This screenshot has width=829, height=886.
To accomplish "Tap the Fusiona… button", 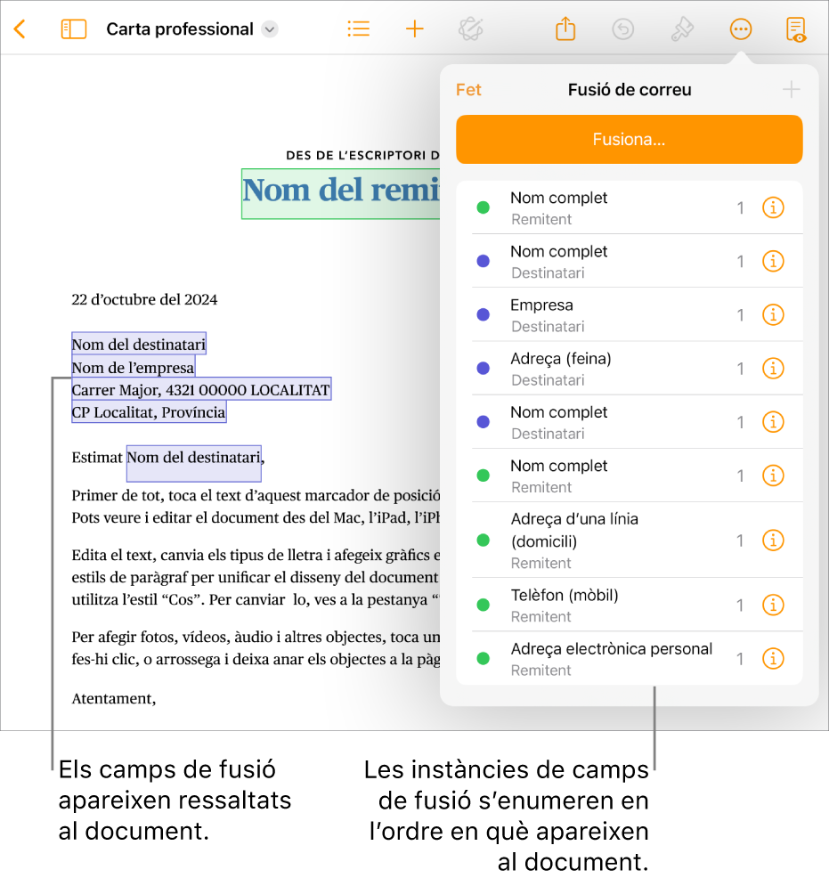I will pos(629,140).
